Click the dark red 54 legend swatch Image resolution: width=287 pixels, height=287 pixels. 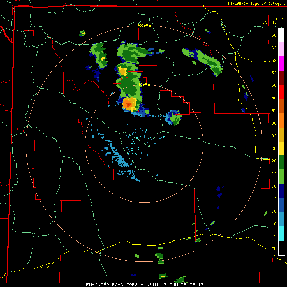click(x=282, y=77)
